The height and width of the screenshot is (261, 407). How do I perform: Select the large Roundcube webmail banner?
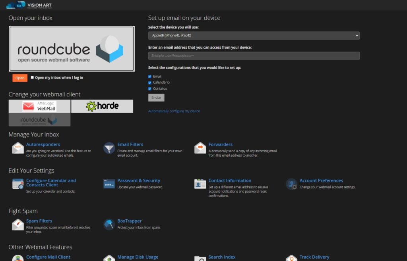pos(72,49)
